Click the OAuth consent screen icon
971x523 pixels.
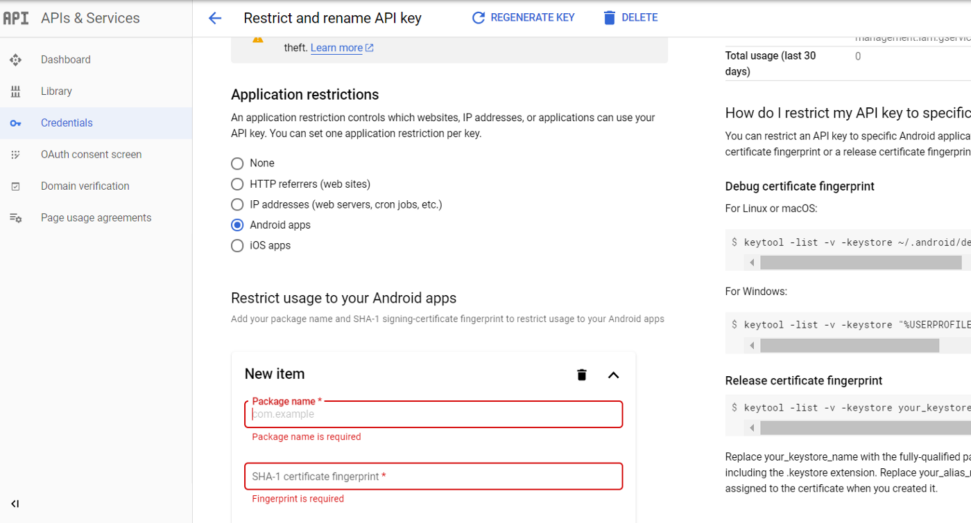(x=15, y=154)
